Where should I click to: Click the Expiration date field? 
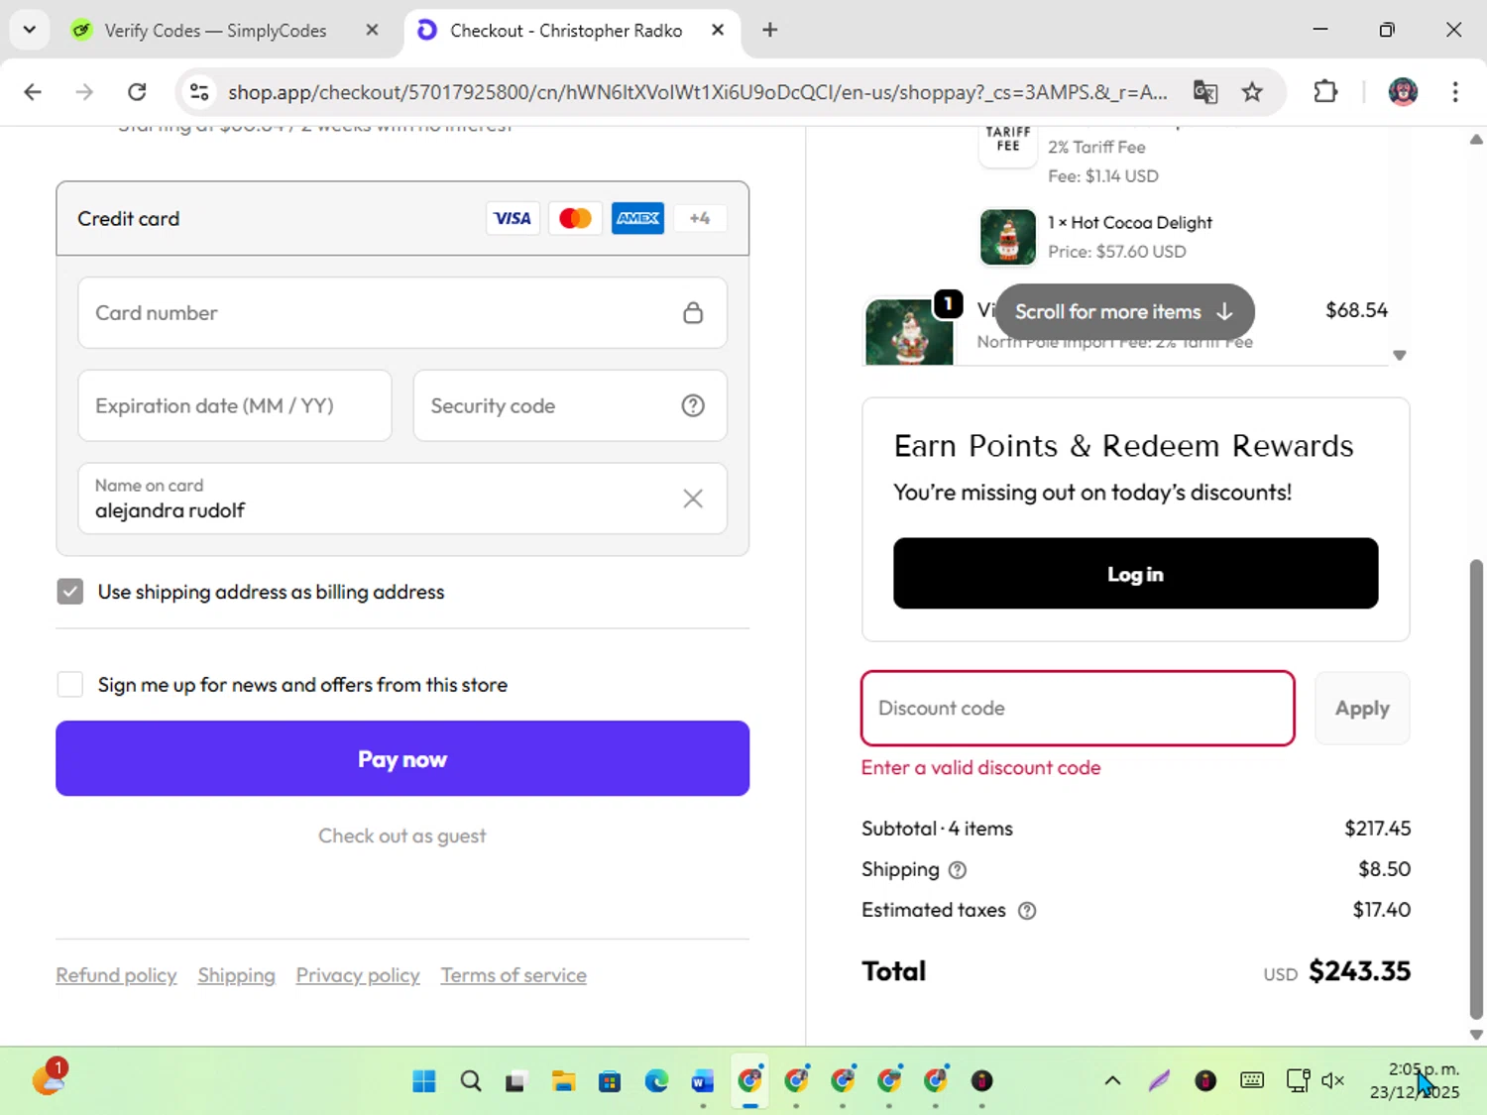[235, 405]
